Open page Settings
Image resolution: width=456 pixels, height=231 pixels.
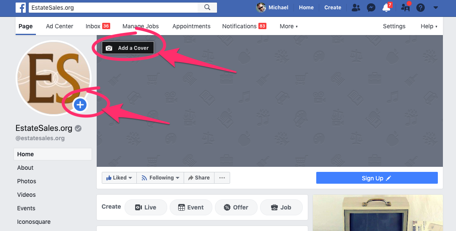(x=394, y=26)
